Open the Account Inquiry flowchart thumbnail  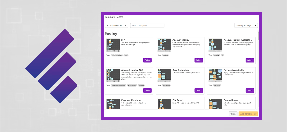(x=164, y=44)
